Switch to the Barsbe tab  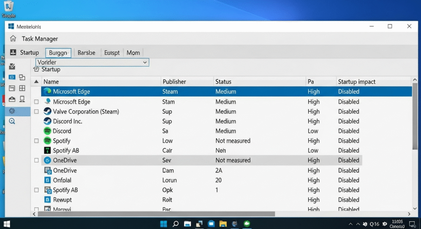(x=86, y=53)
